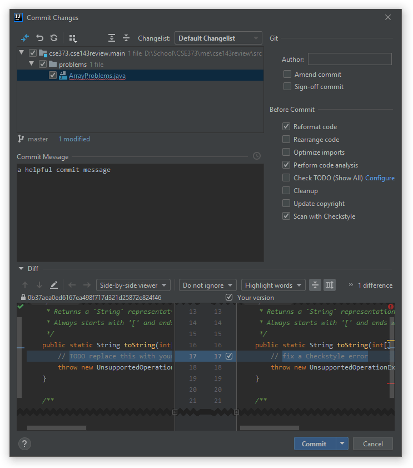Screen dimensions: 413x468
Task: Toggle Synchronize Scrolling in the diff toolbar
Action: click(x=330, y=285)
